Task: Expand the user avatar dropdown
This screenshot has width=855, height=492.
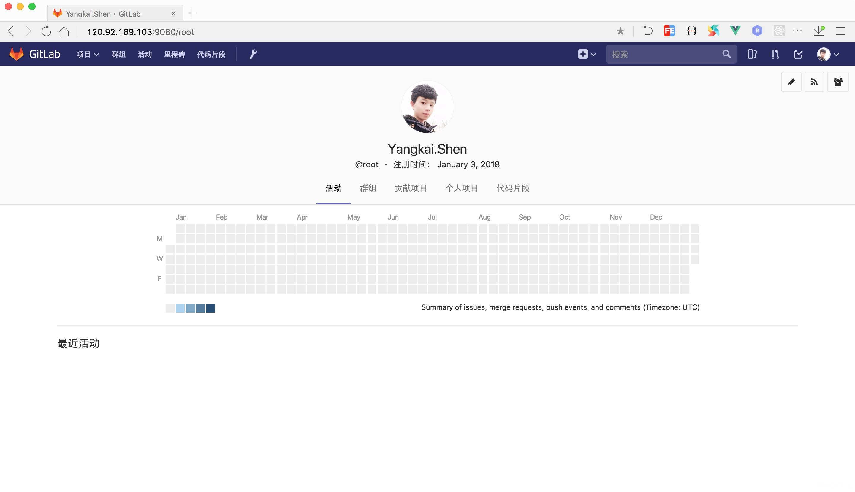Action: tap(828, 54)
